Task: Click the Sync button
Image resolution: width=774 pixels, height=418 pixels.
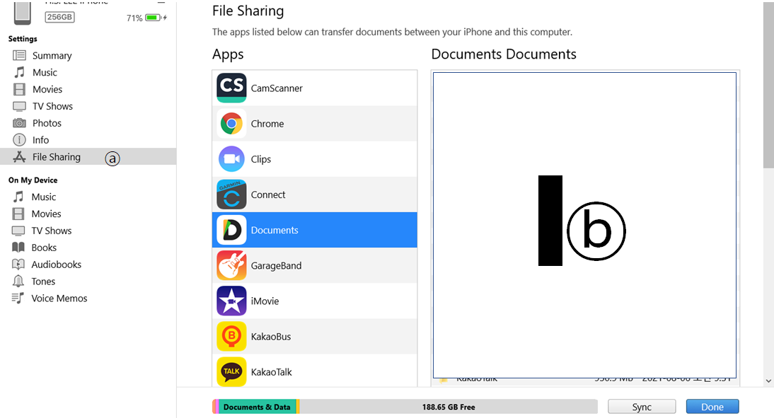Action: 642,407
